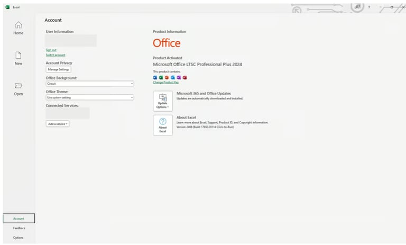Click the Microsoft 365 and Office Updates heading
Image resolution: width=406 pixels, height=245 pixels.
204,93
